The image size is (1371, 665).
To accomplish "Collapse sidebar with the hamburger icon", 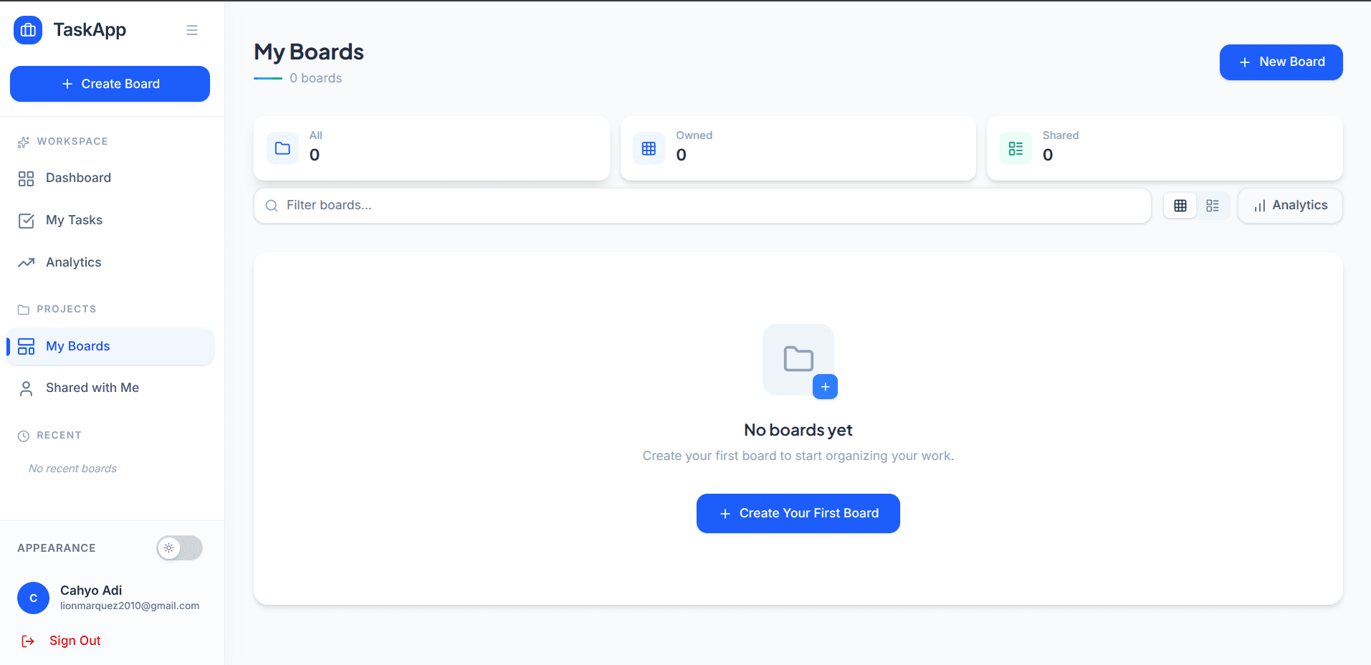I will click(192, 30).
